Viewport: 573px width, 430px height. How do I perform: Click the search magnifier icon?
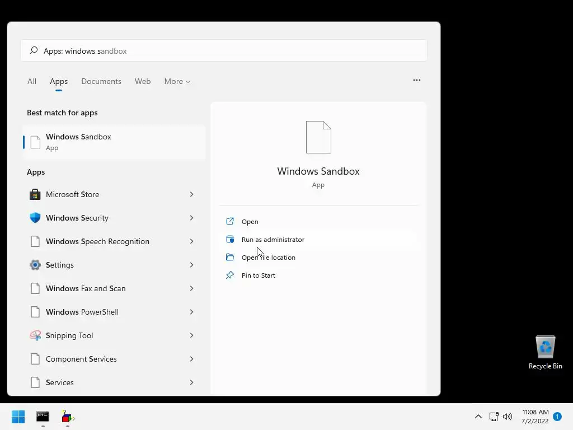pos(34,50)
